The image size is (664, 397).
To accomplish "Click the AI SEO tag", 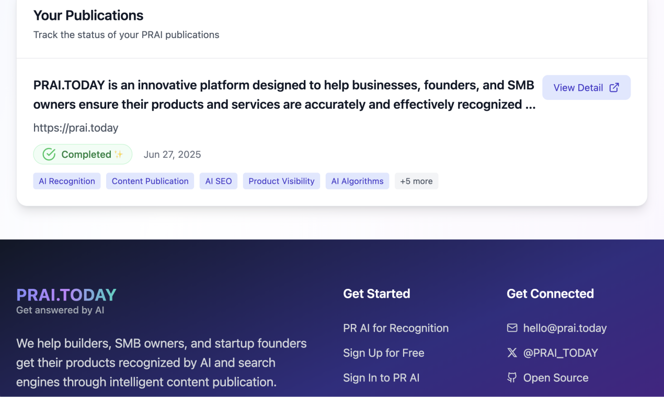I will coord(219,181).
